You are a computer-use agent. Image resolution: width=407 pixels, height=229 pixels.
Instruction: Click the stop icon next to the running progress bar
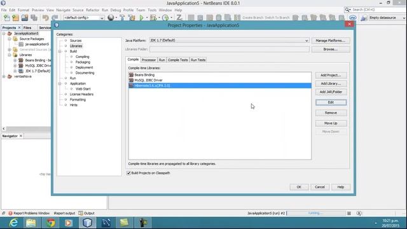[x=349, y=213]
